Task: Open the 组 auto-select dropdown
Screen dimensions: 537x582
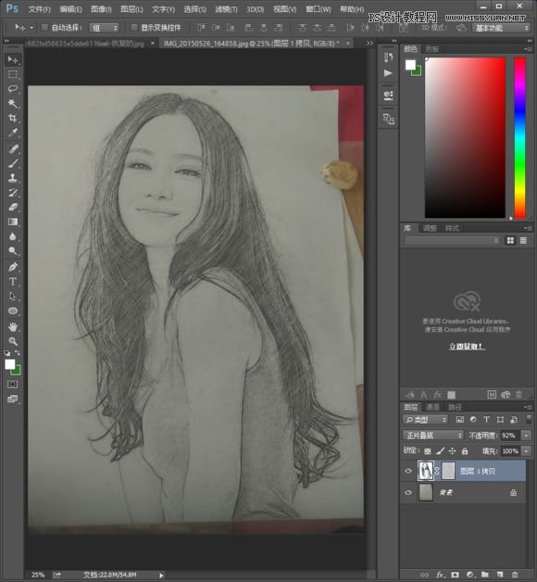Action: [x=104, y=28]
